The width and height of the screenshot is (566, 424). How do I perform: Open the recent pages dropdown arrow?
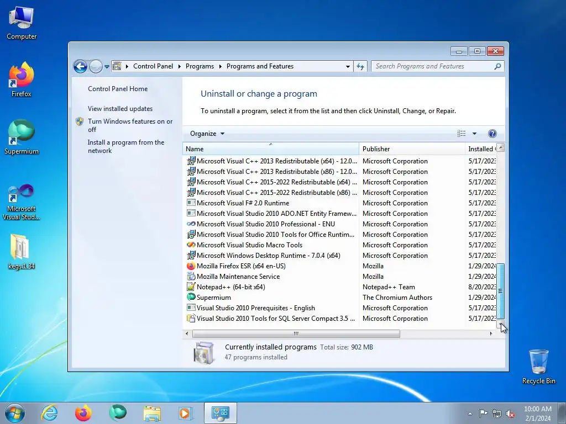(107, 67)
